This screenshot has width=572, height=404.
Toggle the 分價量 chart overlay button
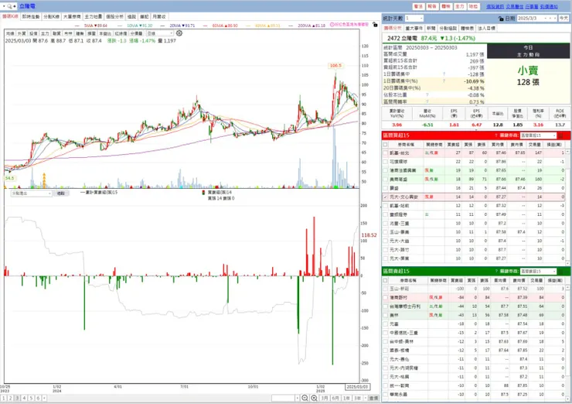[137, 33]
